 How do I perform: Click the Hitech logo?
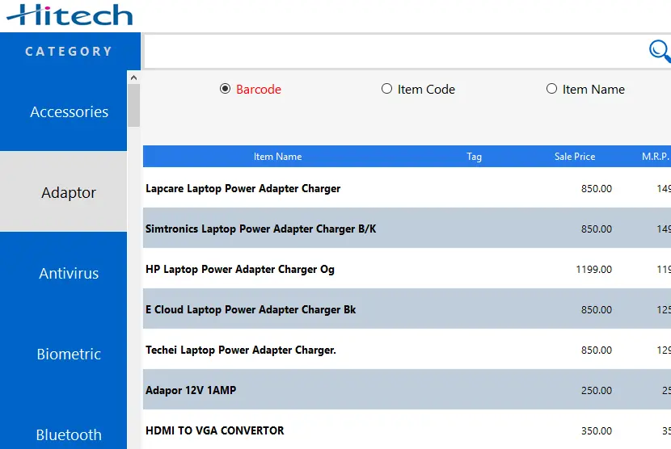(x=70, y=15)
